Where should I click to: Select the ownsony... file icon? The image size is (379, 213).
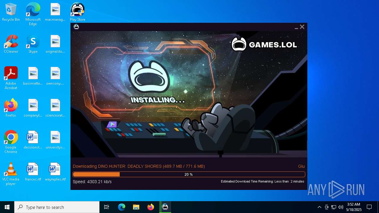(55, 76)
